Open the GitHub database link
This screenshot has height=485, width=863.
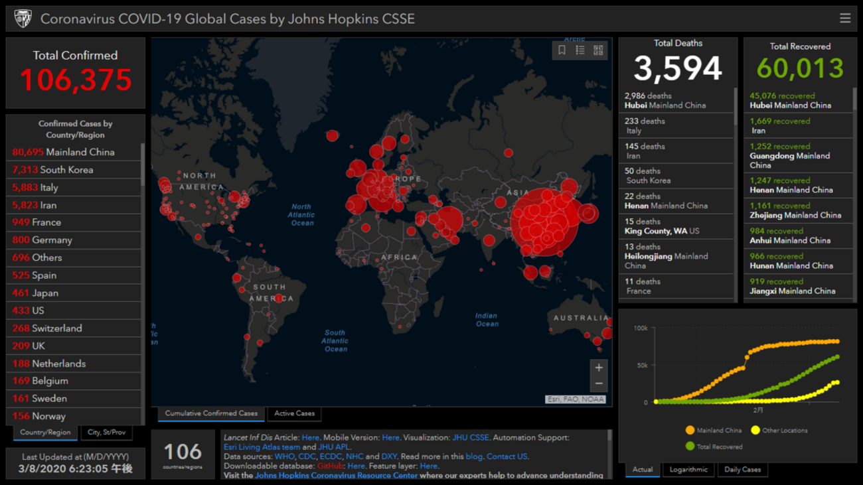tap(330, 466)
